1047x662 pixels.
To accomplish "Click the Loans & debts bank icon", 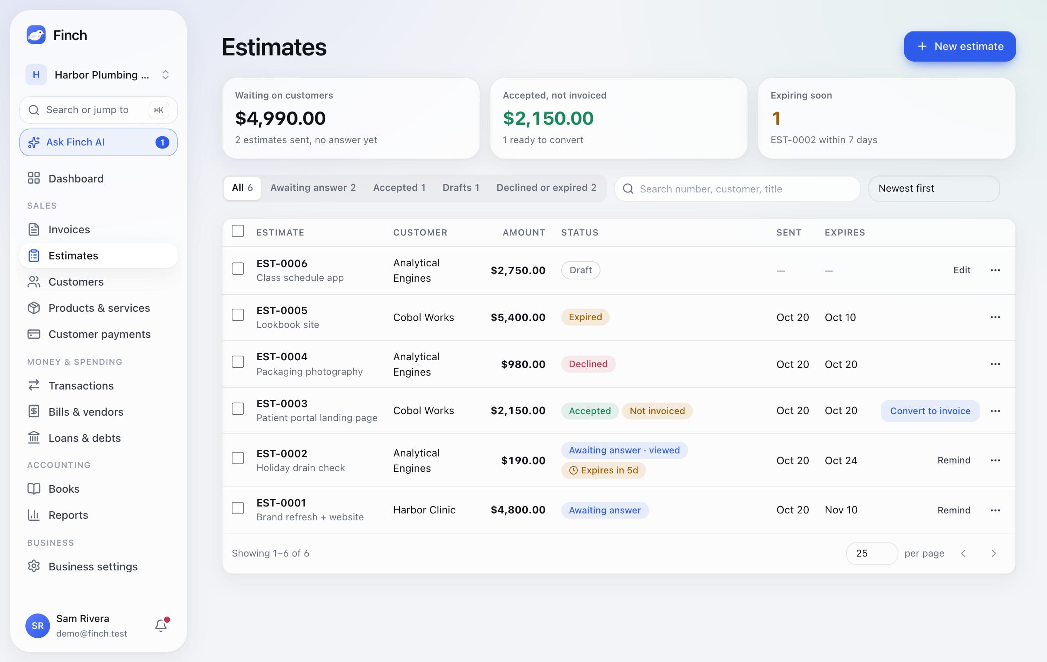I will click(x=34, y=437).
